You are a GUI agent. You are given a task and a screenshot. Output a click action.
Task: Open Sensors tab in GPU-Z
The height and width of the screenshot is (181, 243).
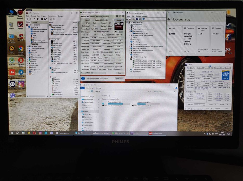(x=92, y=17)
